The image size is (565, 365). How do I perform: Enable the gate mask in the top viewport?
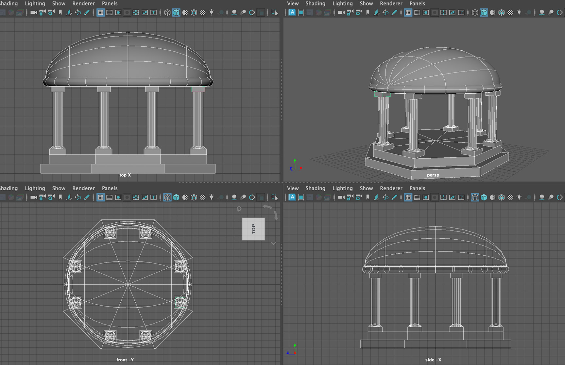[127, 12]
